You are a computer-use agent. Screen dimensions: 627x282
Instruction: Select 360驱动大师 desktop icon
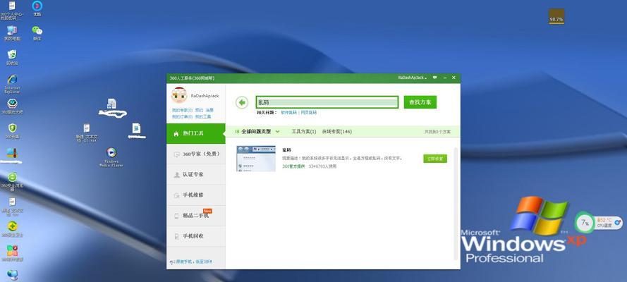(x=12, y=106)
